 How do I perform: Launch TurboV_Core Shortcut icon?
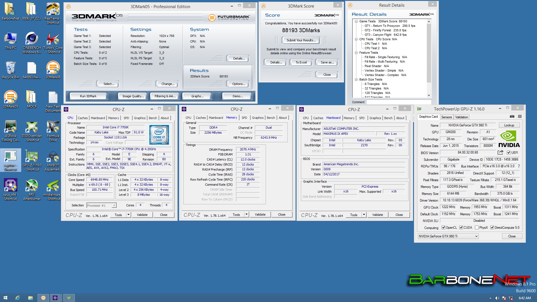[53, 43]
